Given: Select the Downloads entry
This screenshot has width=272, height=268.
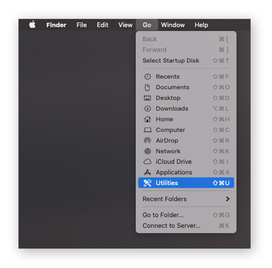Looking at the screenshot, I should [x=186, y=109].
